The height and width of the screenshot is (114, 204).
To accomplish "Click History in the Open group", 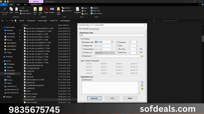I will point(85,14).
